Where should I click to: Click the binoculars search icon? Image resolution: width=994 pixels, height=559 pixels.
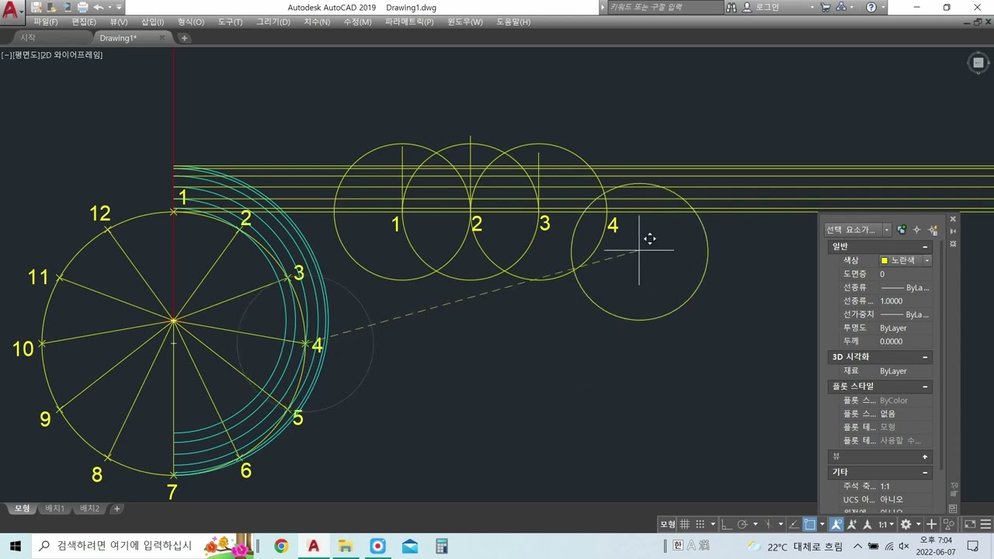point(732,7)
